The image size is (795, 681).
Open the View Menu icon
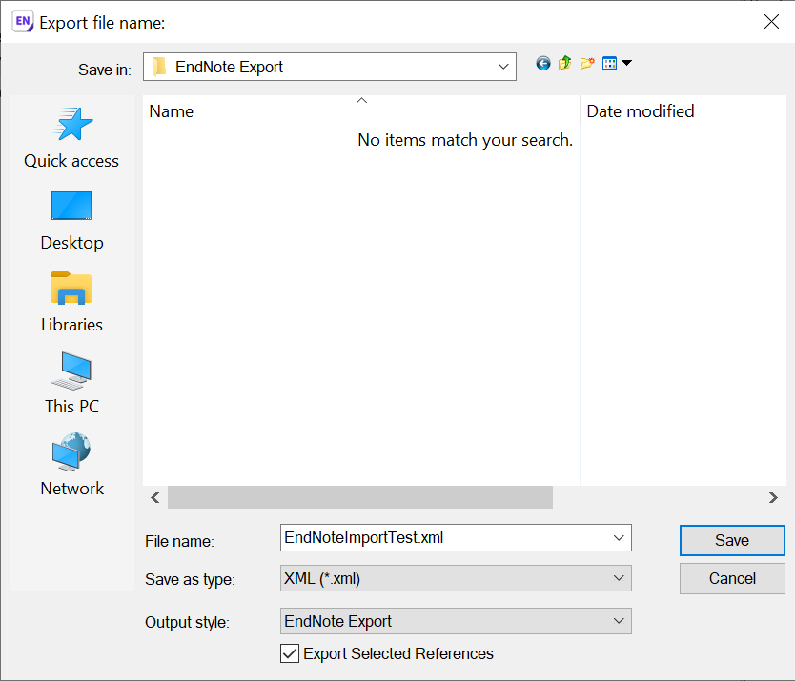(609, 63)
